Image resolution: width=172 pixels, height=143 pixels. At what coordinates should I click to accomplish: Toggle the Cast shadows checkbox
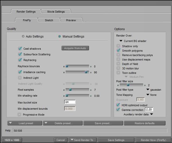[20, 49]
